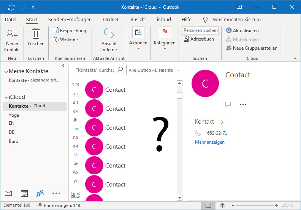Click the contact list scroll up arrow
301x210 pixels.
pyautogui.click(x=179, y=83)
